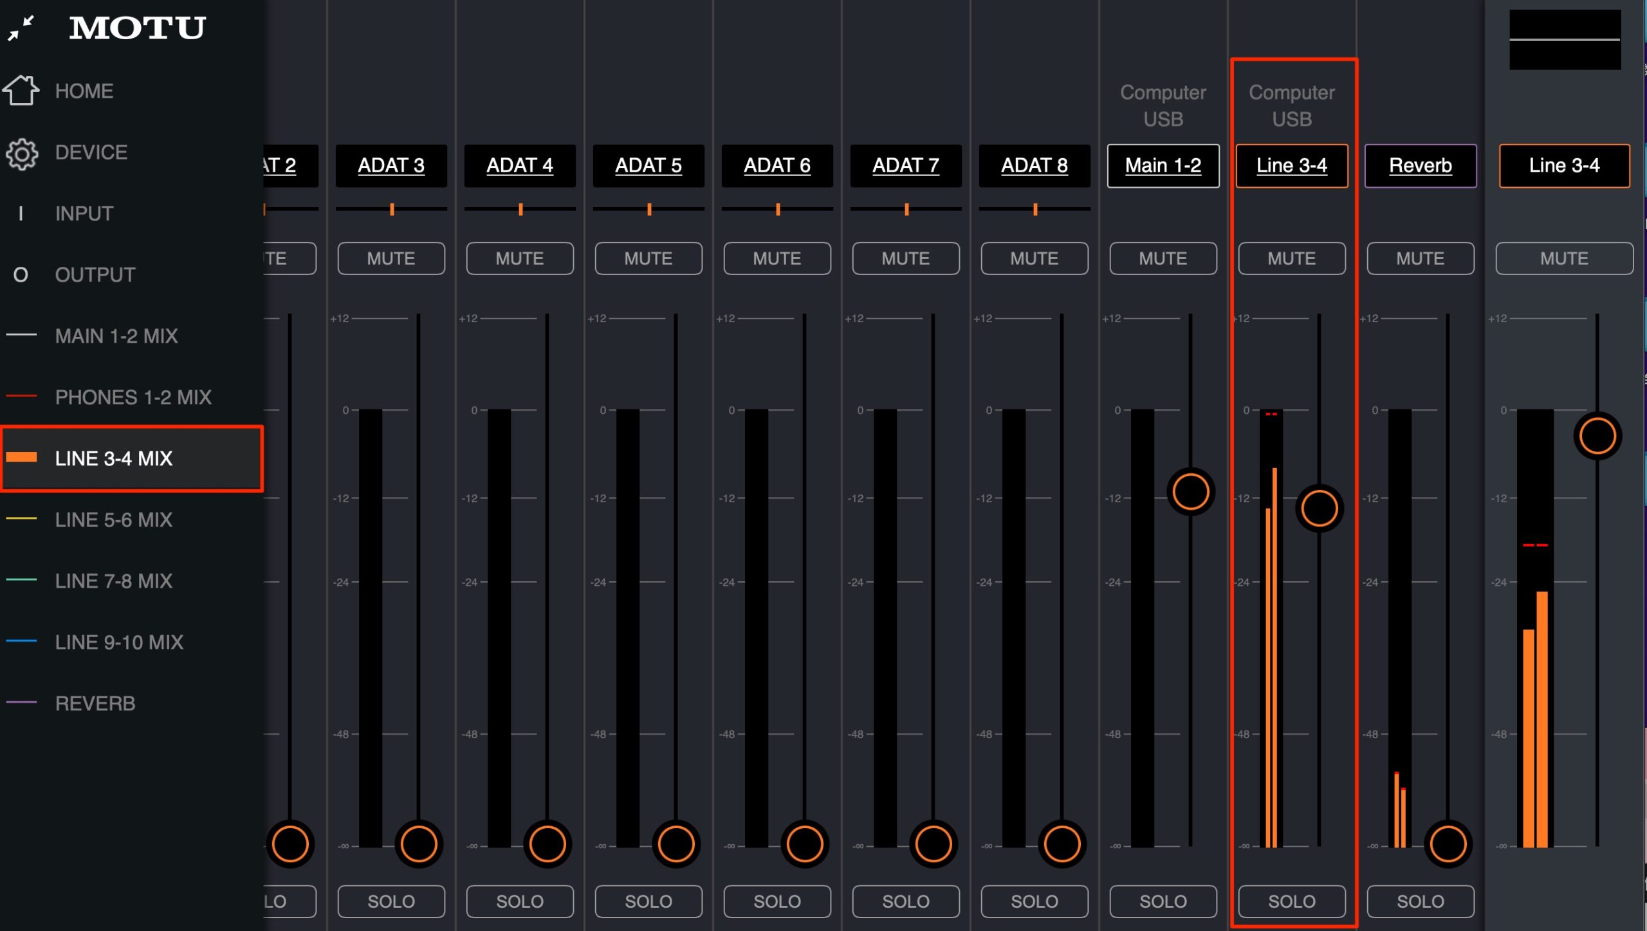Click the ADAT 4 pan slider

click(x=520, y=209)
